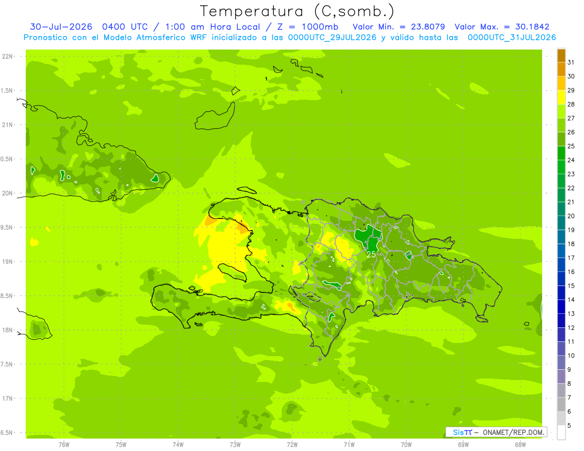
Task: Click the blue legend band between 15 and 16
Action: click(561, 279)
